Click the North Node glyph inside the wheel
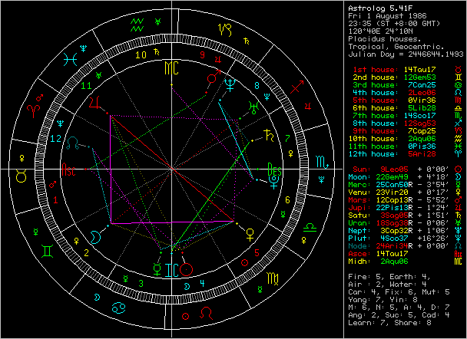 [x=73, y=143]
